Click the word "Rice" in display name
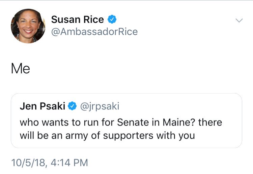 tap(93, 20)
